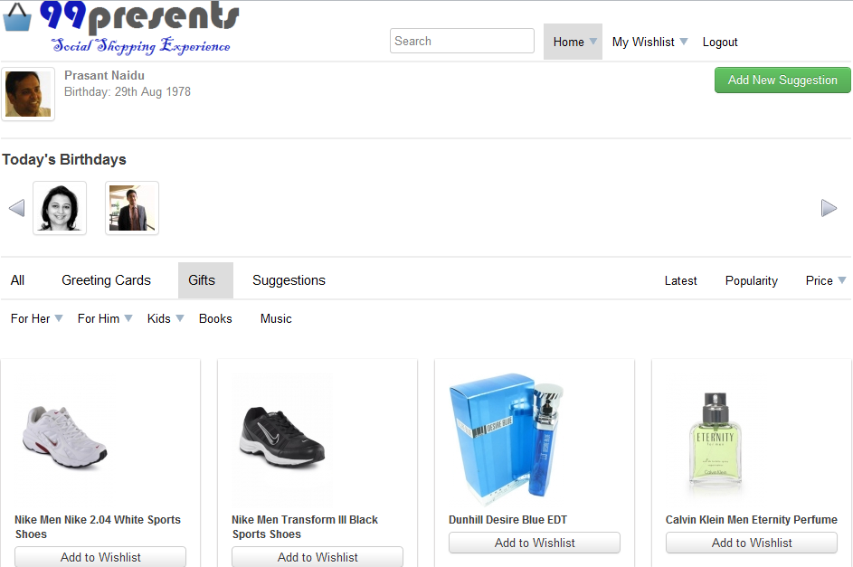
Task: Sort items by Latest
Action: coord(680,280)
